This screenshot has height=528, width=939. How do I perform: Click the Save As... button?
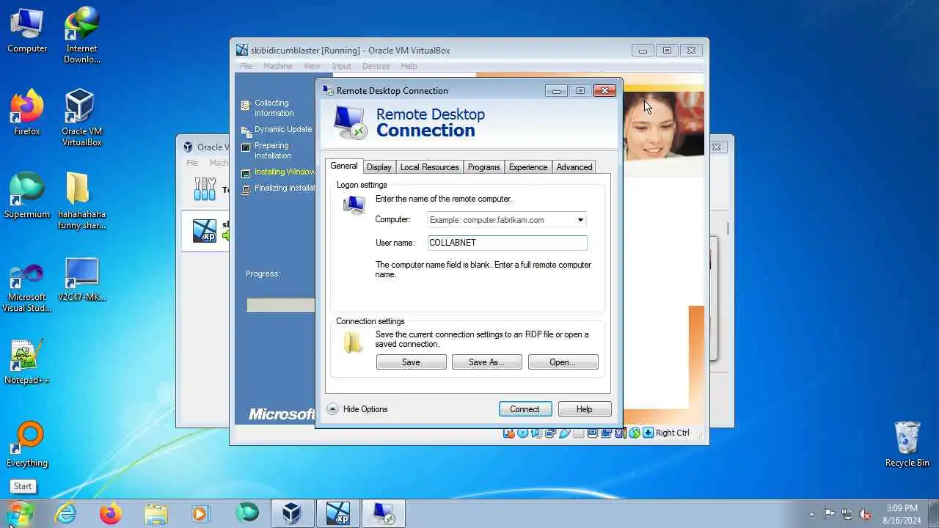coord(486,362)
